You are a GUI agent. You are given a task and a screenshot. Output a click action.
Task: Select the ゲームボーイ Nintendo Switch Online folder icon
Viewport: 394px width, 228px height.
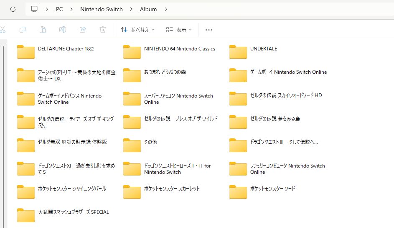pyautogui.click(x=238, y=75)
